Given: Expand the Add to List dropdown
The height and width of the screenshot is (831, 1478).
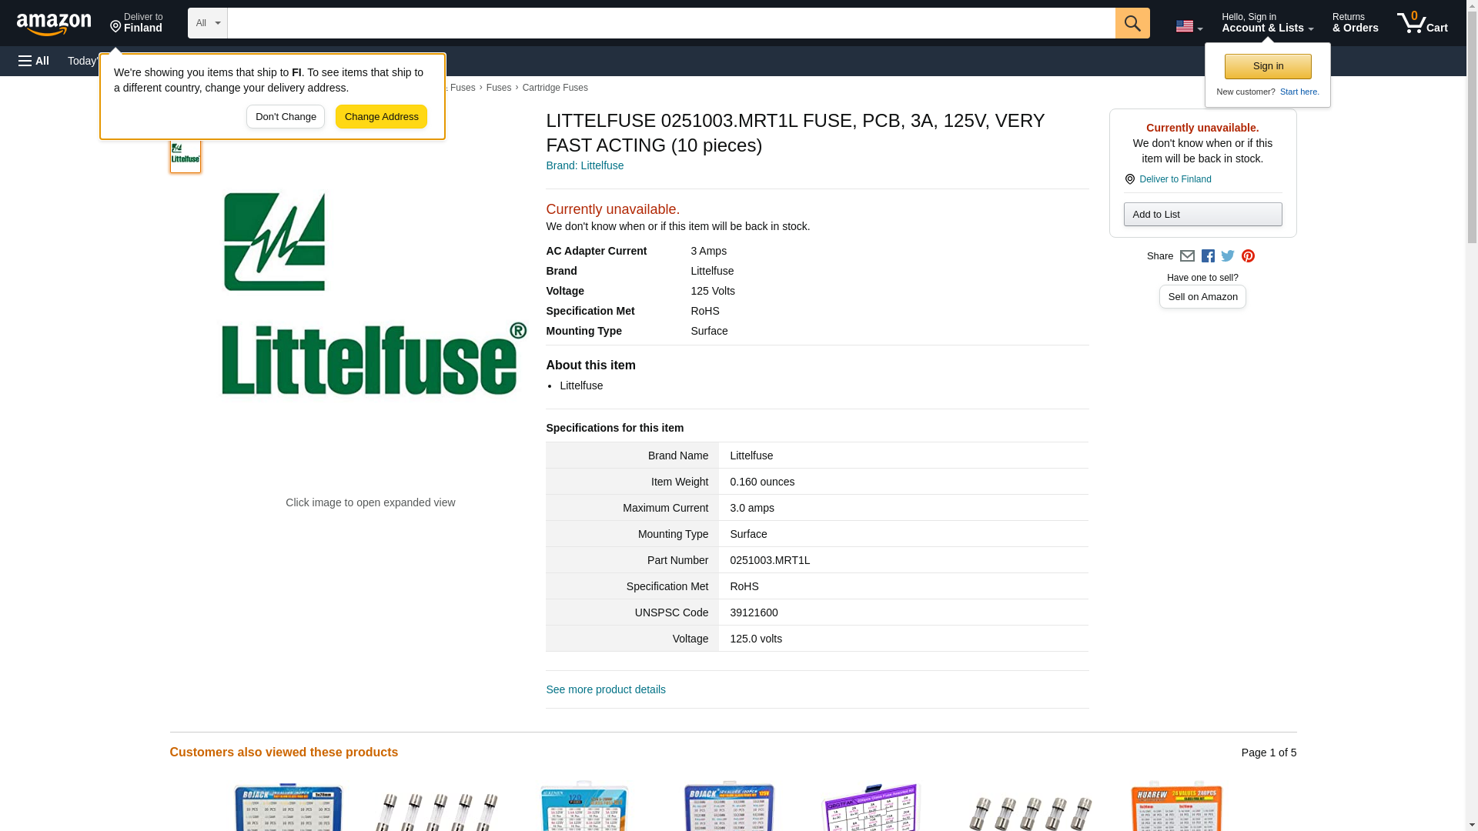Looking at the screenshot, I should (1202, 215).
